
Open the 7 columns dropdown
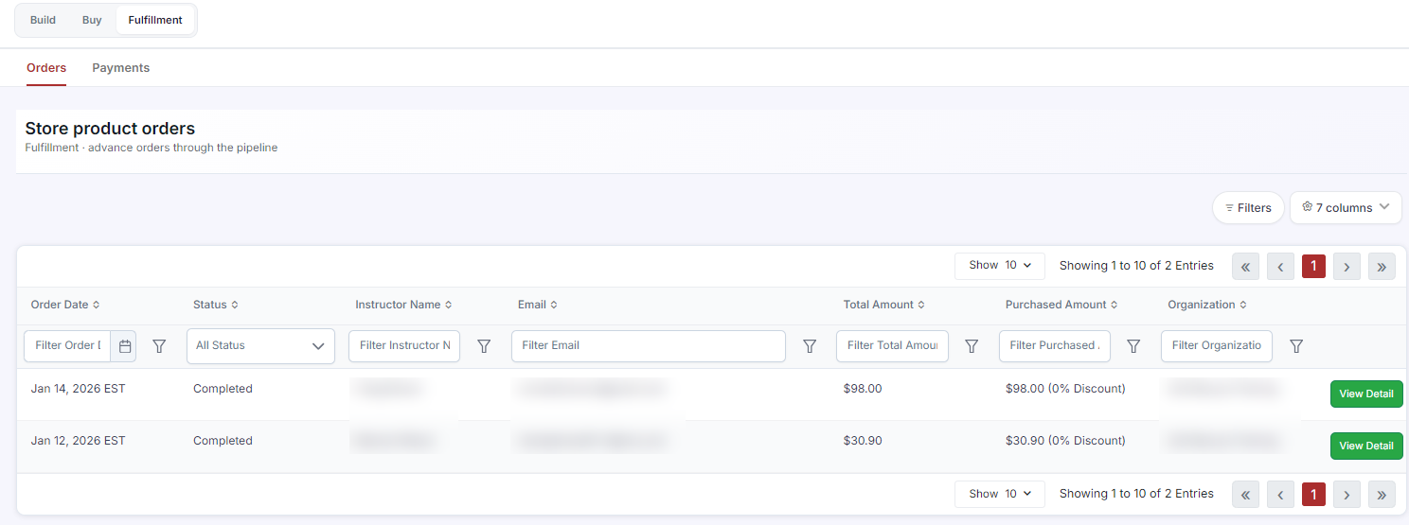pos(1346,207)
